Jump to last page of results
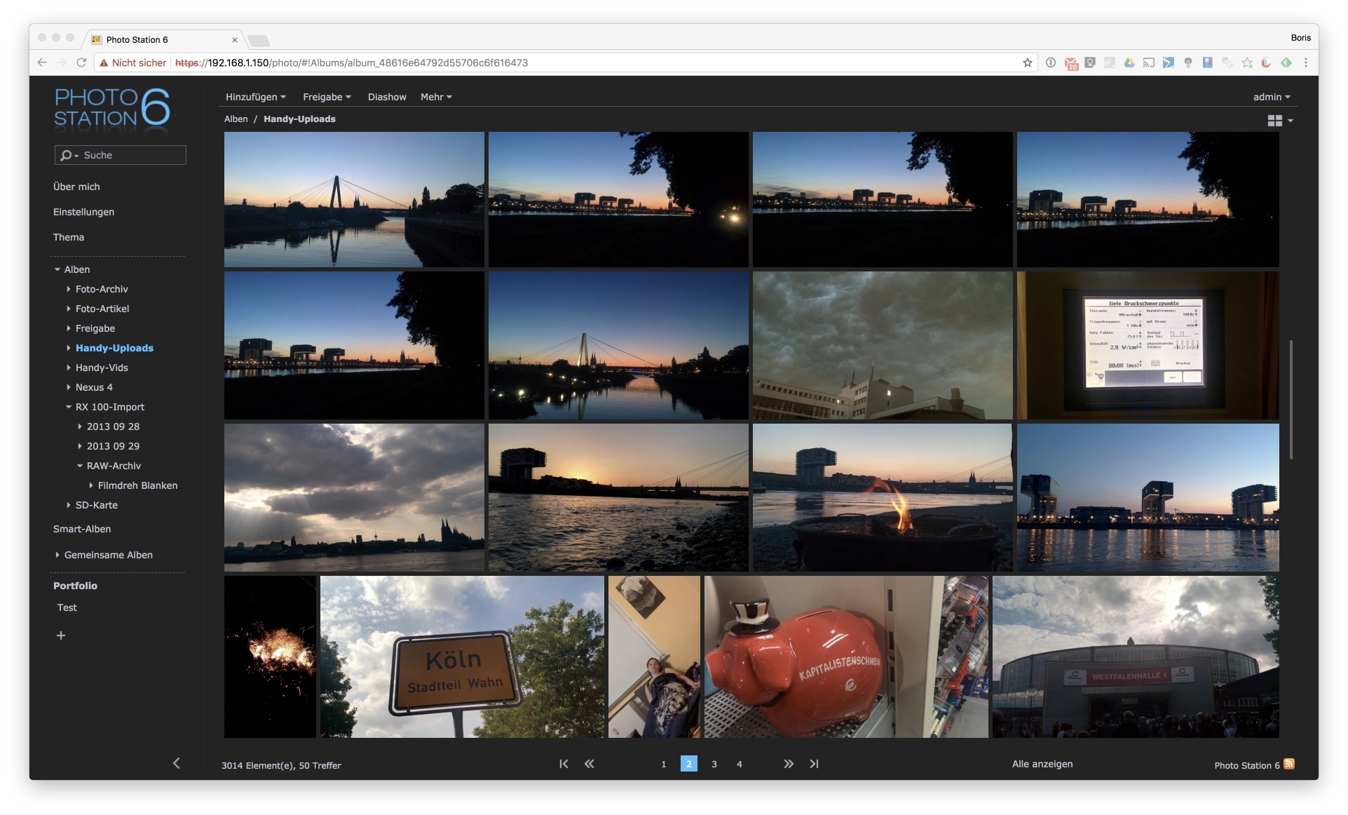1348x815 pixels. [x=814, y=764]
